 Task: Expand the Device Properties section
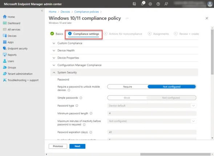(x=124, y=58)
